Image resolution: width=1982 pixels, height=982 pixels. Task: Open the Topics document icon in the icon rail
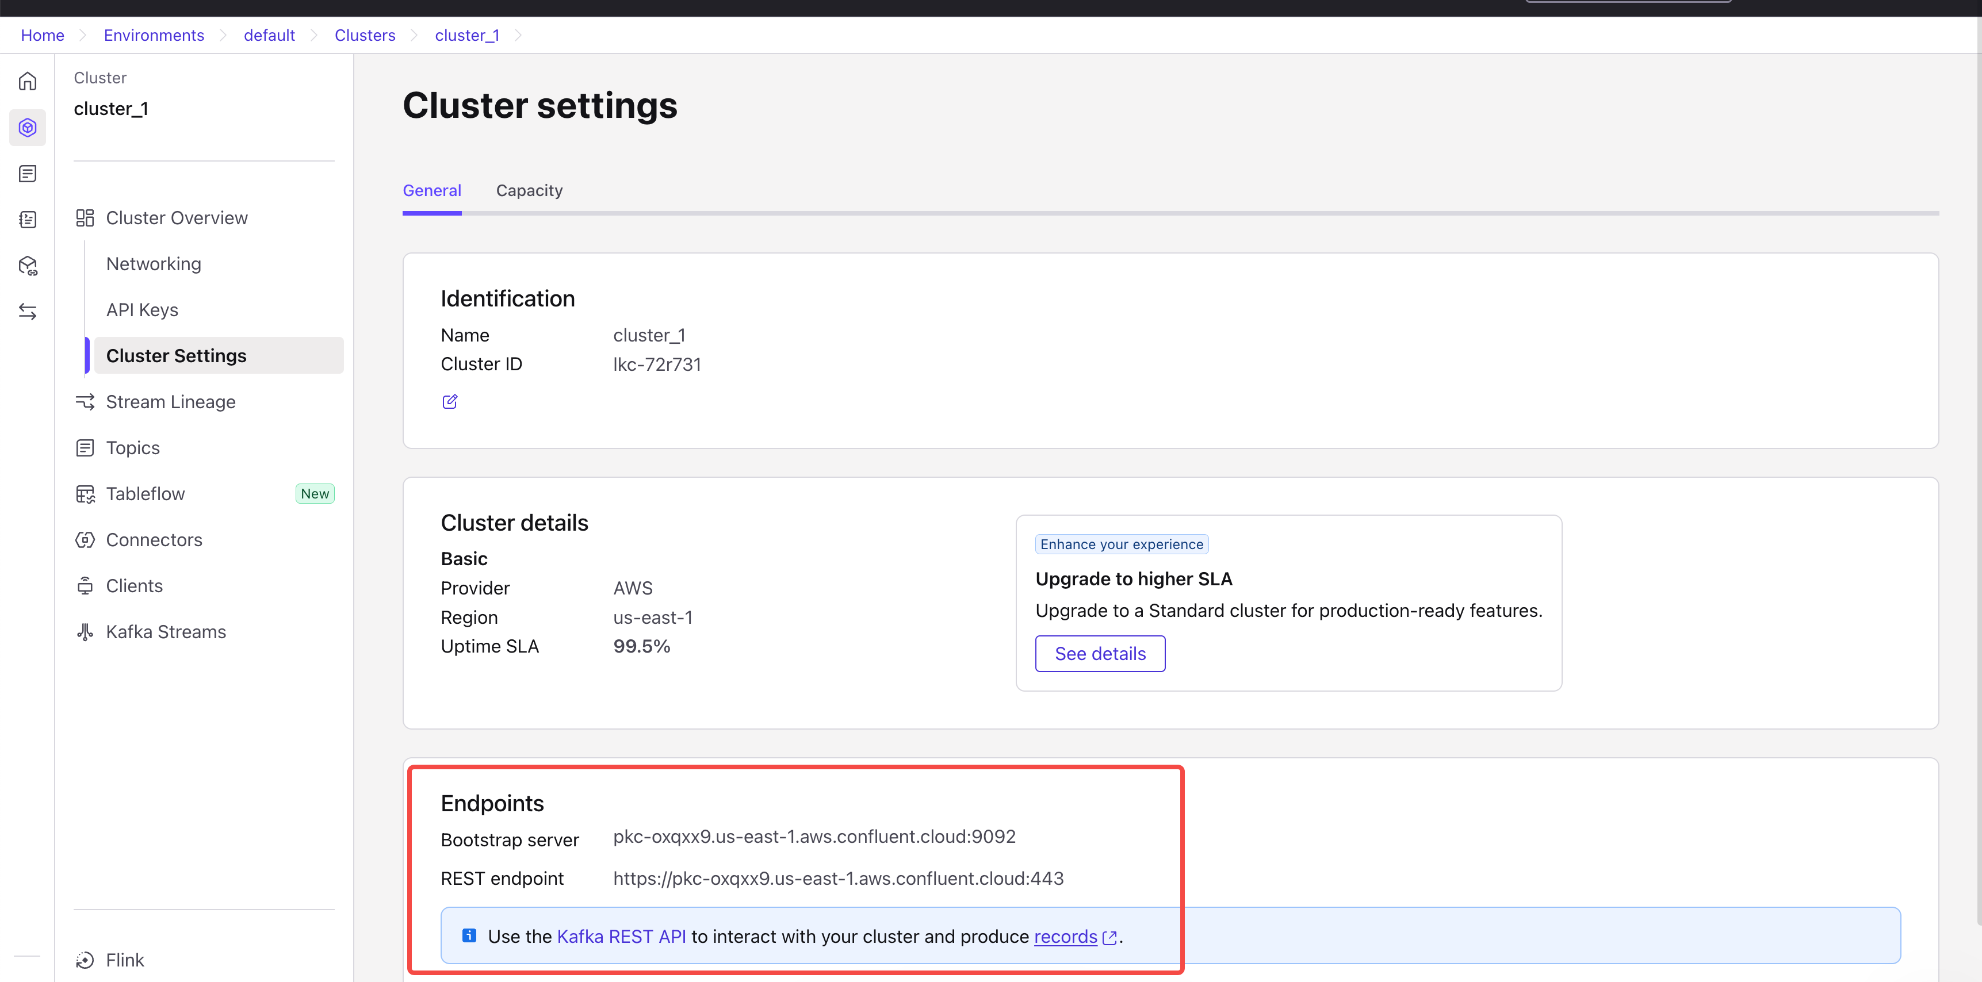point(27,173)
